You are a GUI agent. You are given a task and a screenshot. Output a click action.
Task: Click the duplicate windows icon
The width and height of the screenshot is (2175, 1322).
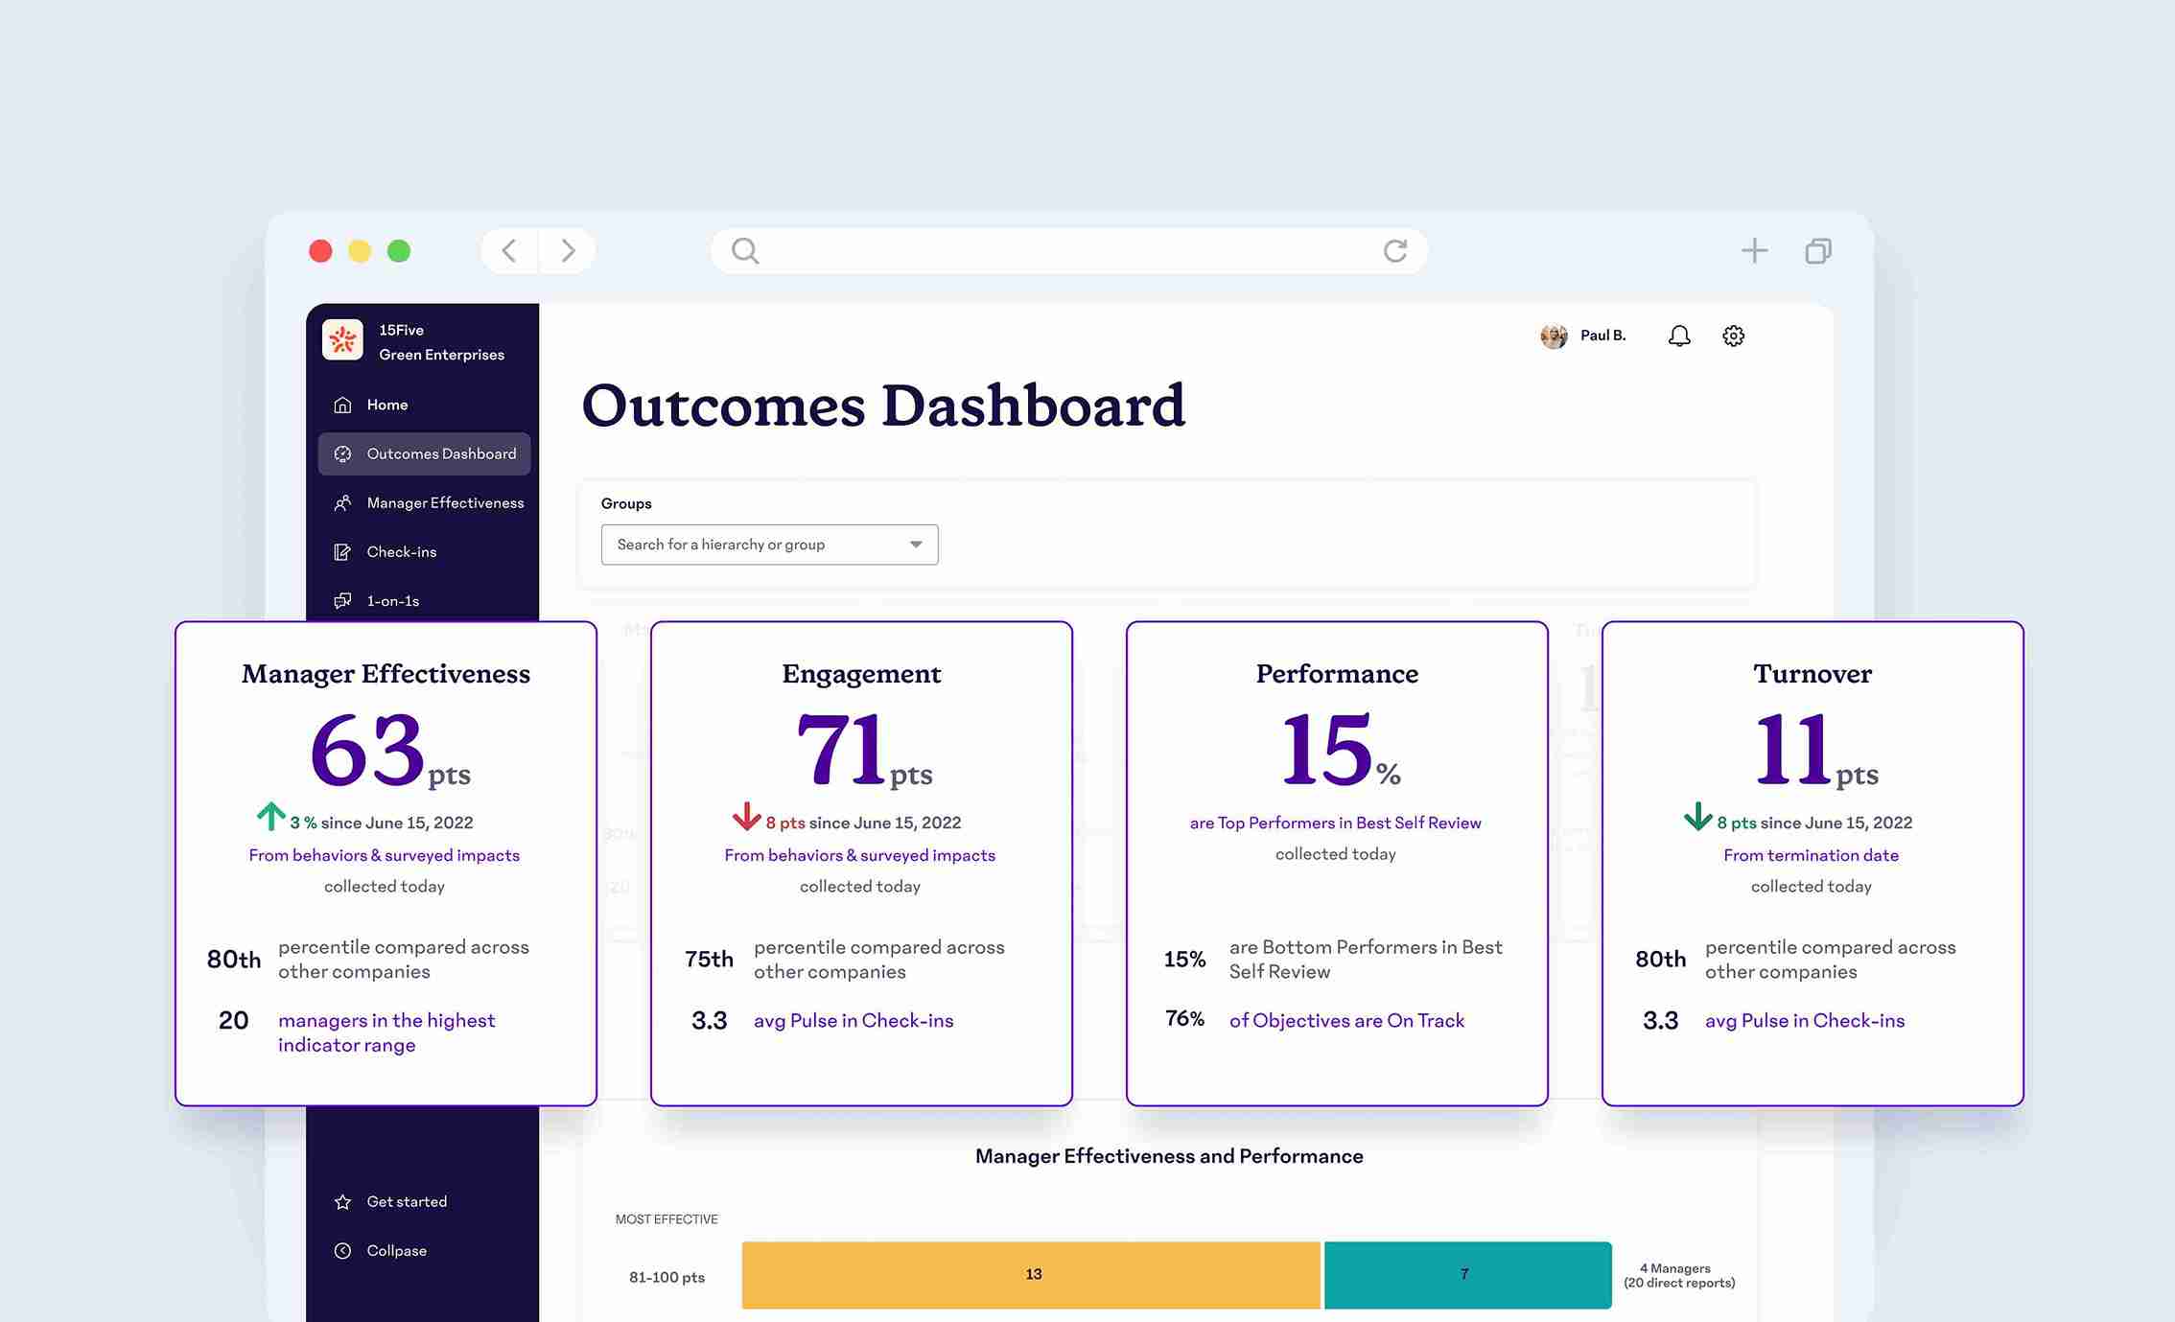click(1817, 251)
